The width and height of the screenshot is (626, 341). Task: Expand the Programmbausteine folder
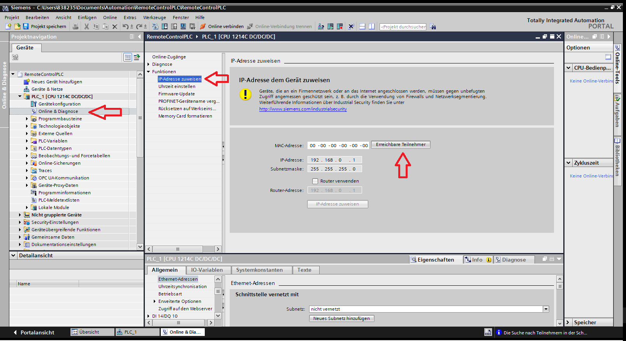click(27, 119)
